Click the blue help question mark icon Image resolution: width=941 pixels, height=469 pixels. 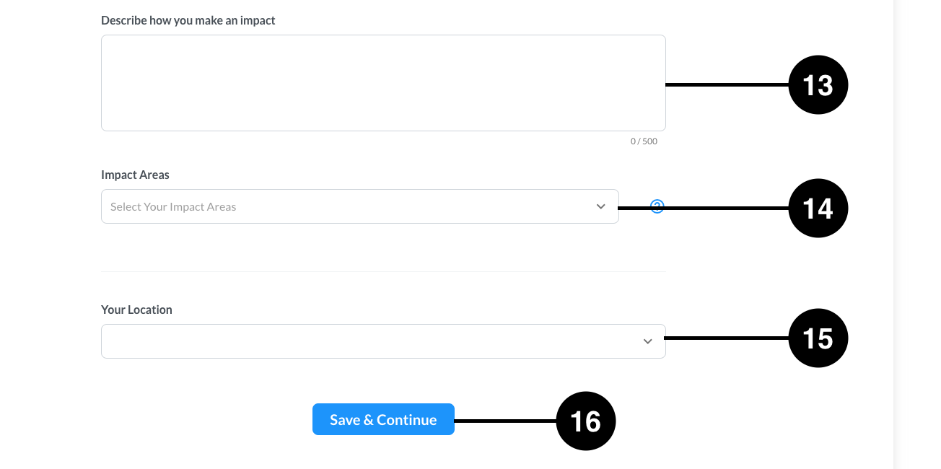(657, 207)
